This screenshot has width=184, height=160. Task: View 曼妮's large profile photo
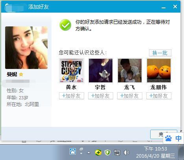[26, 48]
